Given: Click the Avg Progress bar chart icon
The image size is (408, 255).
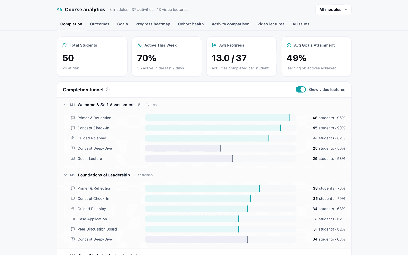Looking at the screenshot, I should point(214,45).
